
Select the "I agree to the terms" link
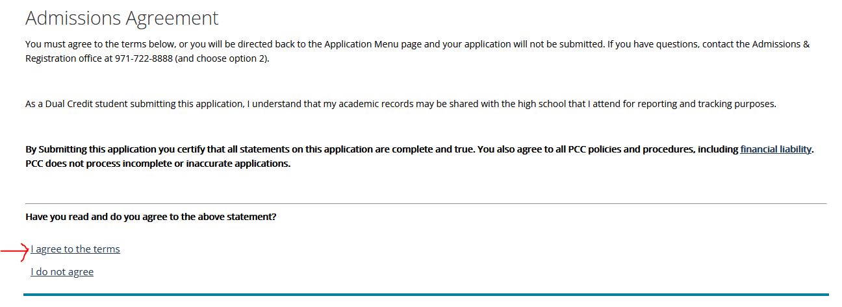pyautogui.click(x=75, y=249)
